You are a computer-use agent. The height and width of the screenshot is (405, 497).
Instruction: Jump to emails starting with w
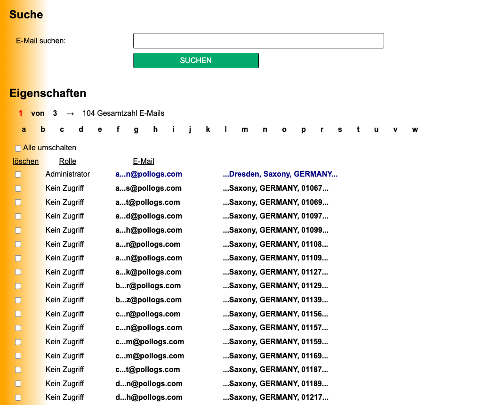click(415, 130)
